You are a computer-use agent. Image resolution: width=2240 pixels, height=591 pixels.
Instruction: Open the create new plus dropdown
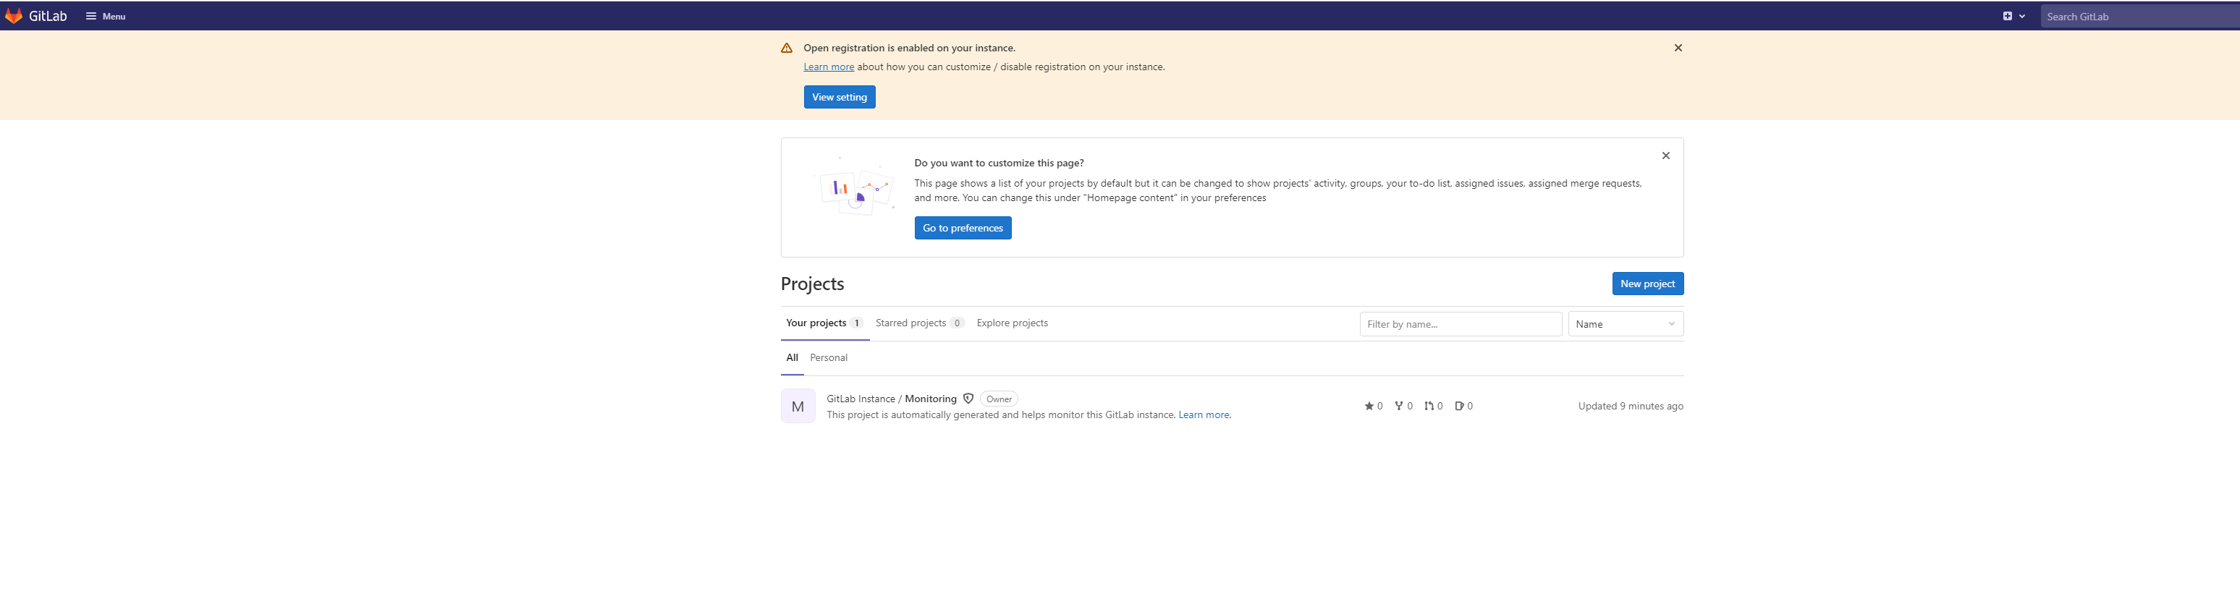click(x=2014, y=17)
